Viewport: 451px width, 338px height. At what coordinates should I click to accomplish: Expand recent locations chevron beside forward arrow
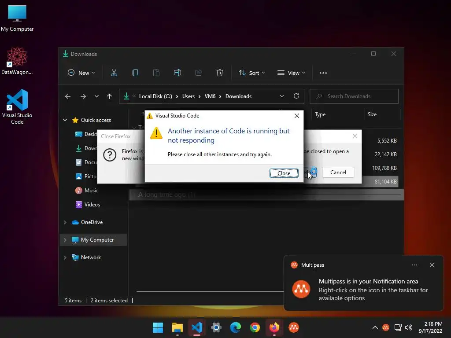pyautogui.click(x=96, y=96)
